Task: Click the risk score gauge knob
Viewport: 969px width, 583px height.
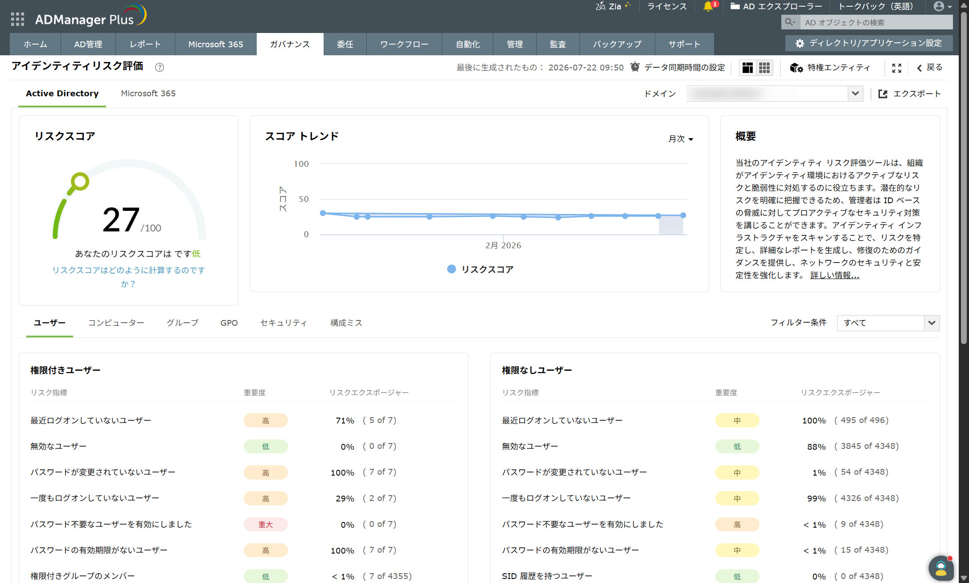Action: click(x=80, y=181)
